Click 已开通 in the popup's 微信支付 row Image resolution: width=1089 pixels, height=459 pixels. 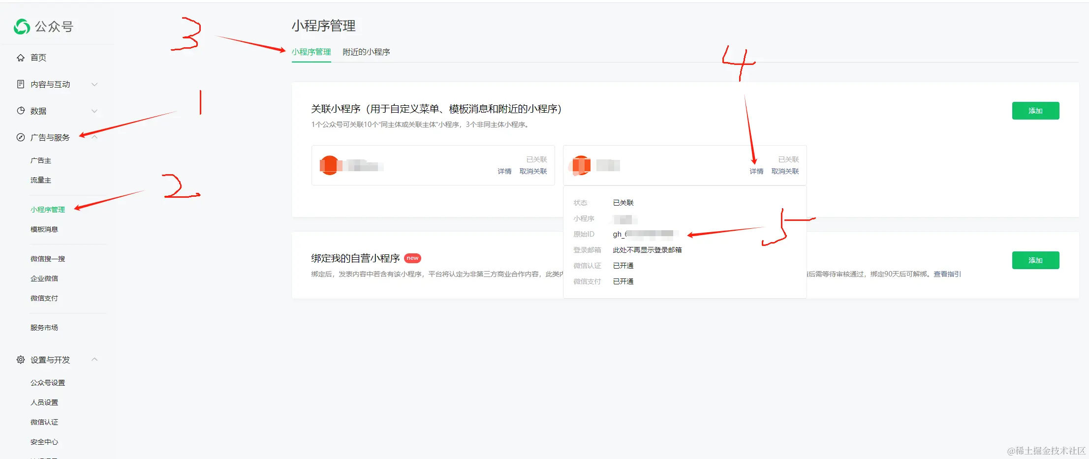tap(623, 281)
